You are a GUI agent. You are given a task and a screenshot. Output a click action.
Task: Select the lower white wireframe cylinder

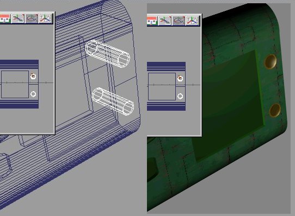[113, 101]
